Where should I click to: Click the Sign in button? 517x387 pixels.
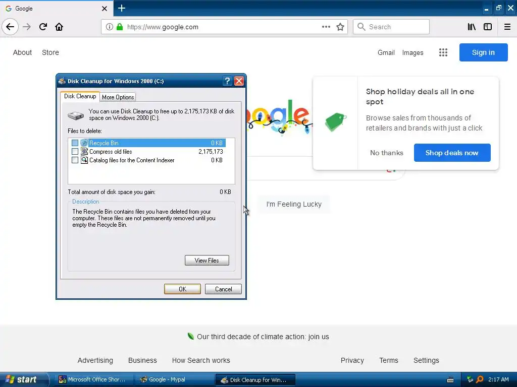coord(483,52)
